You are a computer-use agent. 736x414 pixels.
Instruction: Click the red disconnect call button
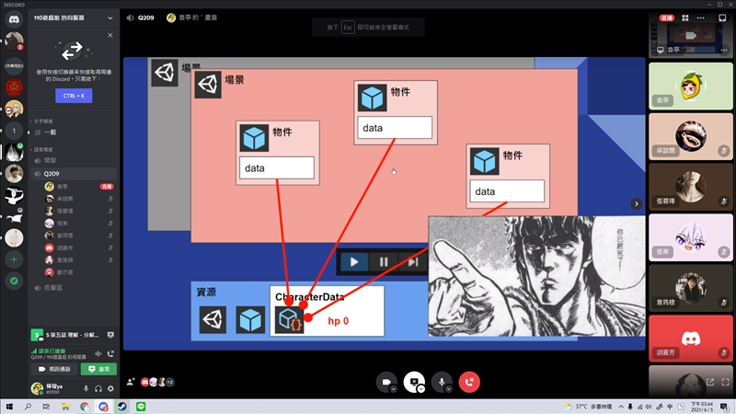[x=470, y=381]
